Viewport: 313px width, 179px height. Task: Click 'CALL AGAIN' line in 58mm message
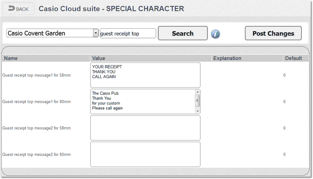pyautogui.click(x=104, y=77)
